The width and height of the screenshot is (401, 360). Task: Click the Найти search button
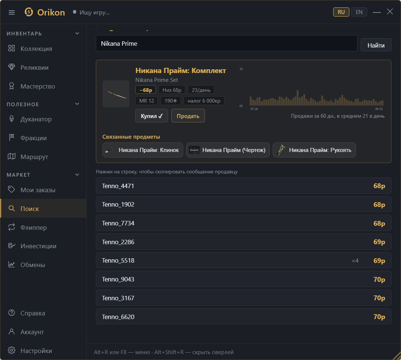pos(376,45)
